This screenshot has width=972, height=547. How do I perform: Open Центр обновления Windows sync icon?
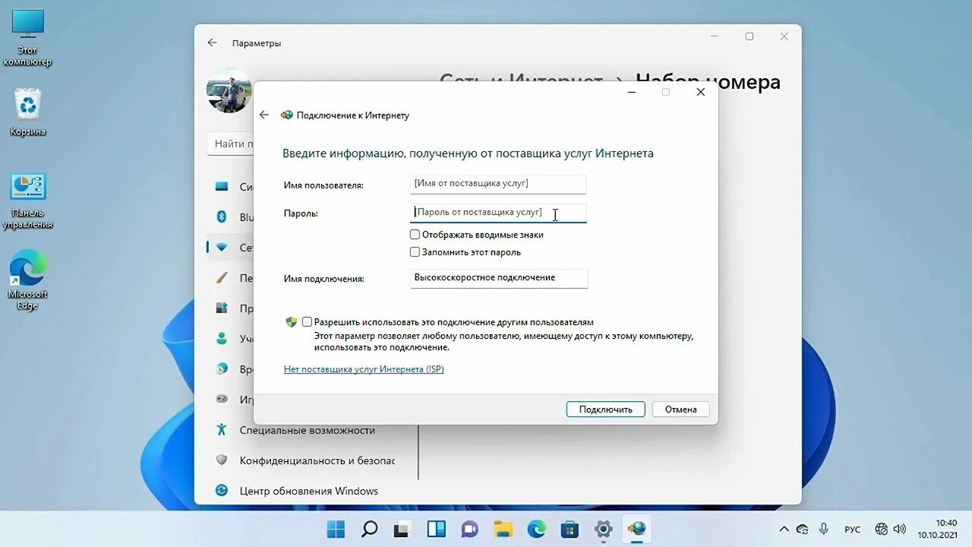point(221,491)
